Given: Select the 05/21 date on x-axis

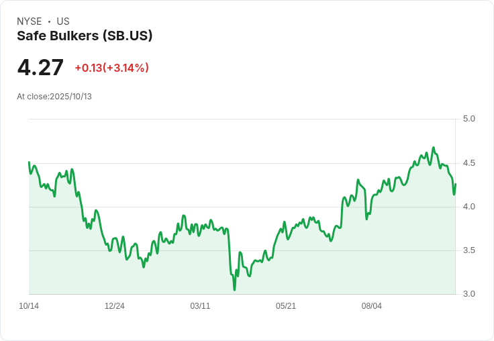Looking at the screenshot, I should point(286,306).
